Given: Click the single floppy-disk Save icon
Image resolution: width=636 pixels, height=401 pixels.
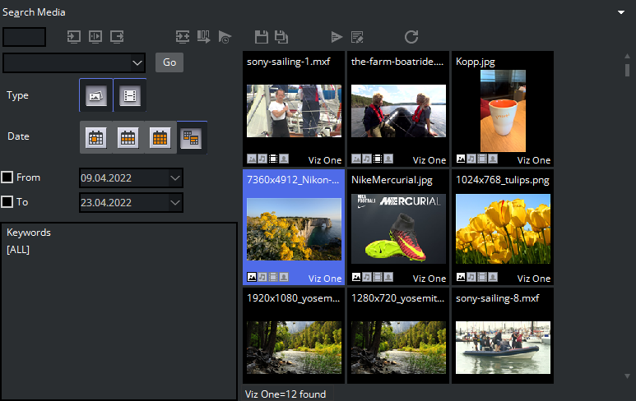Looking at the screenshot, I should (262, 37).
